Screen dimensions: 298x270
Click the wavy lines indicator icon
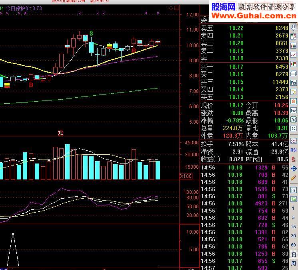[x=294, y=141]
